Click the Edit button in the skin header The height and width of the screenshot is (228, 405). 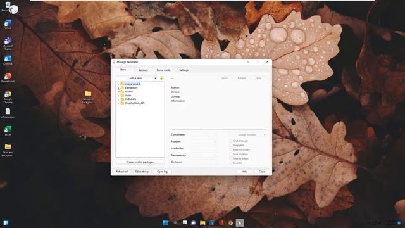coord(259,78)
